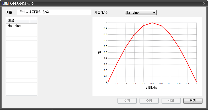Click the red curve's peak at 0.5
Image resolution: width=208 pixels, height=110 pixels.
click(x=152, y=23)
